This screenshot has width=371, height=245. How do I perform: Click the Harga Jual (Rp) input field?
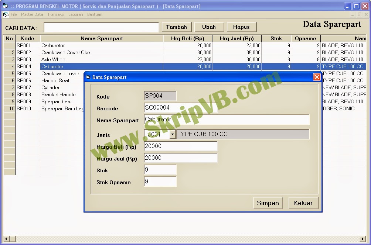coord(181,158)
